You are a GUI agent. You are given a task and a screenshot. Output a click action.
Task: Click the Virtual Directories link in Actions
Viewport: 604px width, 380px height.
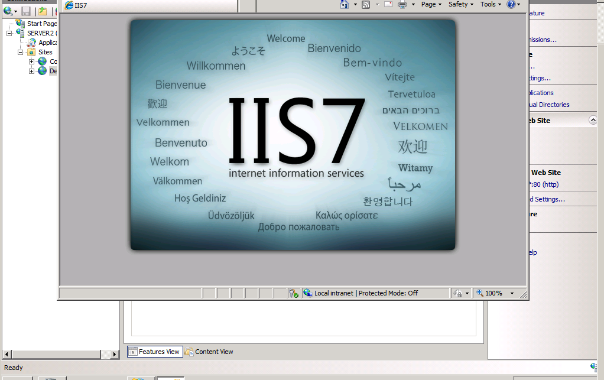pyautogui.click(x=548, y=105)
